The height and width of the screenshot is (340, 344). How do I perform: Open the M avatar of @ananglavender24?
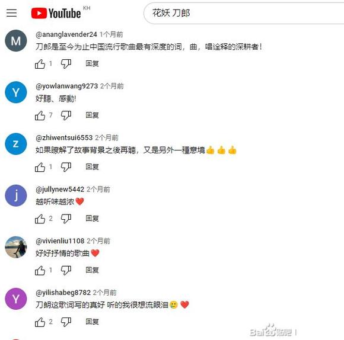[16, 41]
